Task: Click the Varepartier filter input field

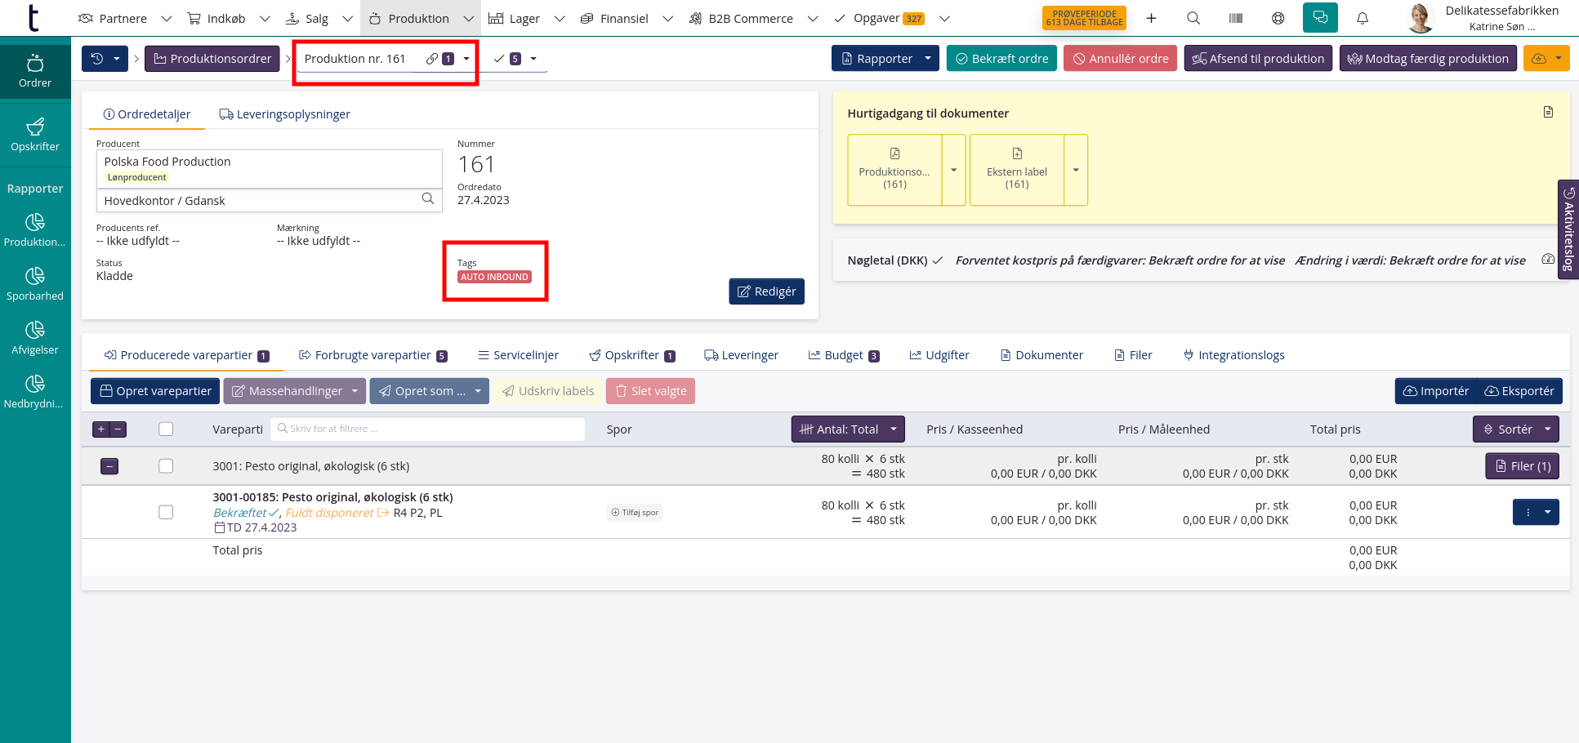Action: pyautogui.click(x=427, y=429)
